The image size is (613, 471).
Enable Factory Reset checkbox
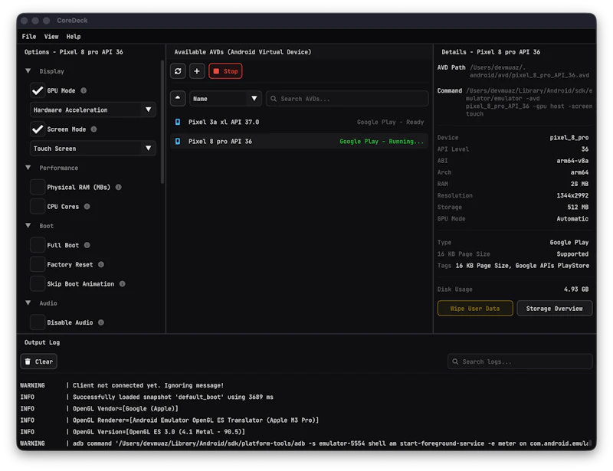(38, 265)
